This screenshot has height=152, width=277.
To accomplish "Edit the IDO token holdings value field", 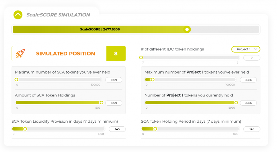I will [252, 58].
